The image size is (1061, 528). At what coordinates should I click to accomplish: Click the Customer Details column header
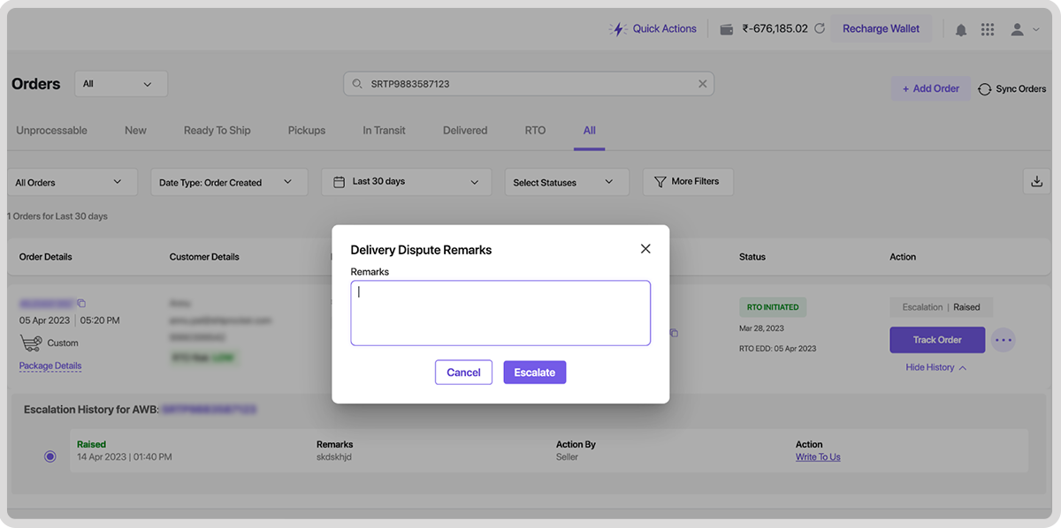[x=204, y=257]
